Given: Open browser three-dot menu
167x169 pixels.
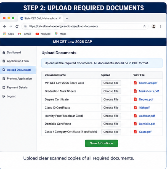Looking at the screenshot, I should click(x=161, y=26).
